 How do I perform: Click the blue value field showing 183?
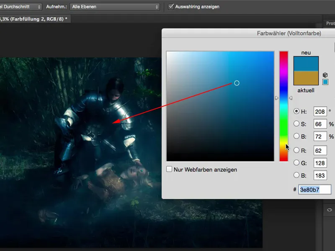[320, 175]
